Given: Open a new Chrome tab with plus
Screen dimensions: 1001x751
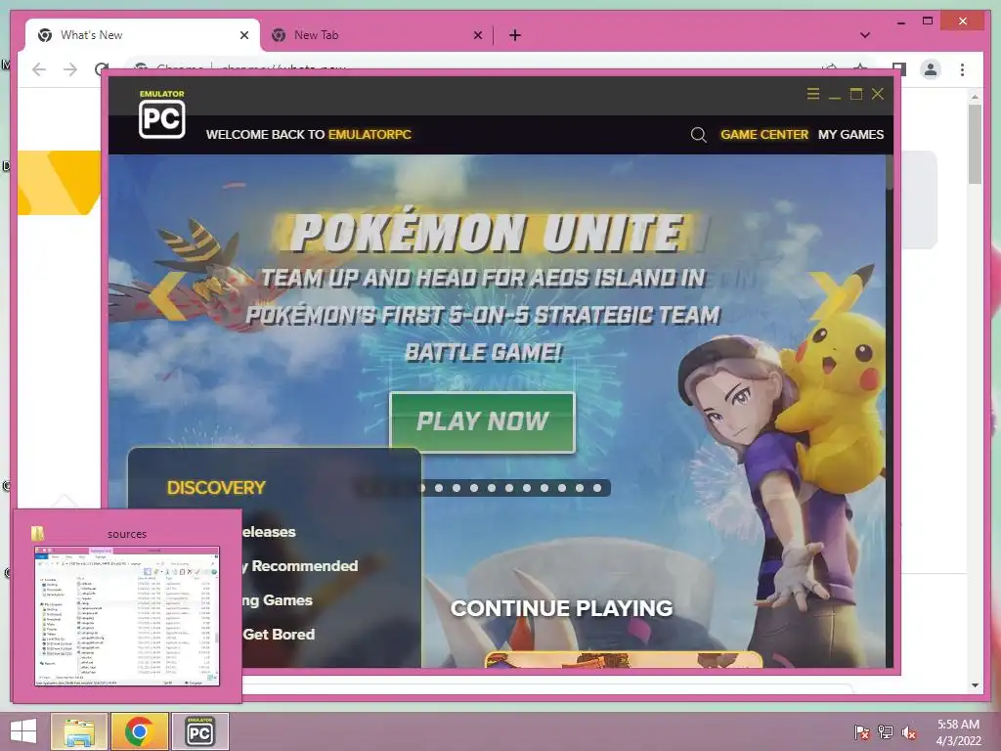Looking at the screenshot, I should (x=515, y=35).
